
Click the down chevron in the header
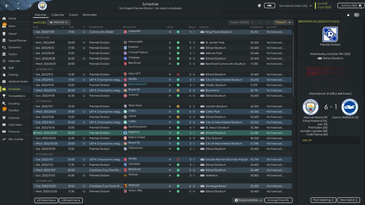[18, 8]
